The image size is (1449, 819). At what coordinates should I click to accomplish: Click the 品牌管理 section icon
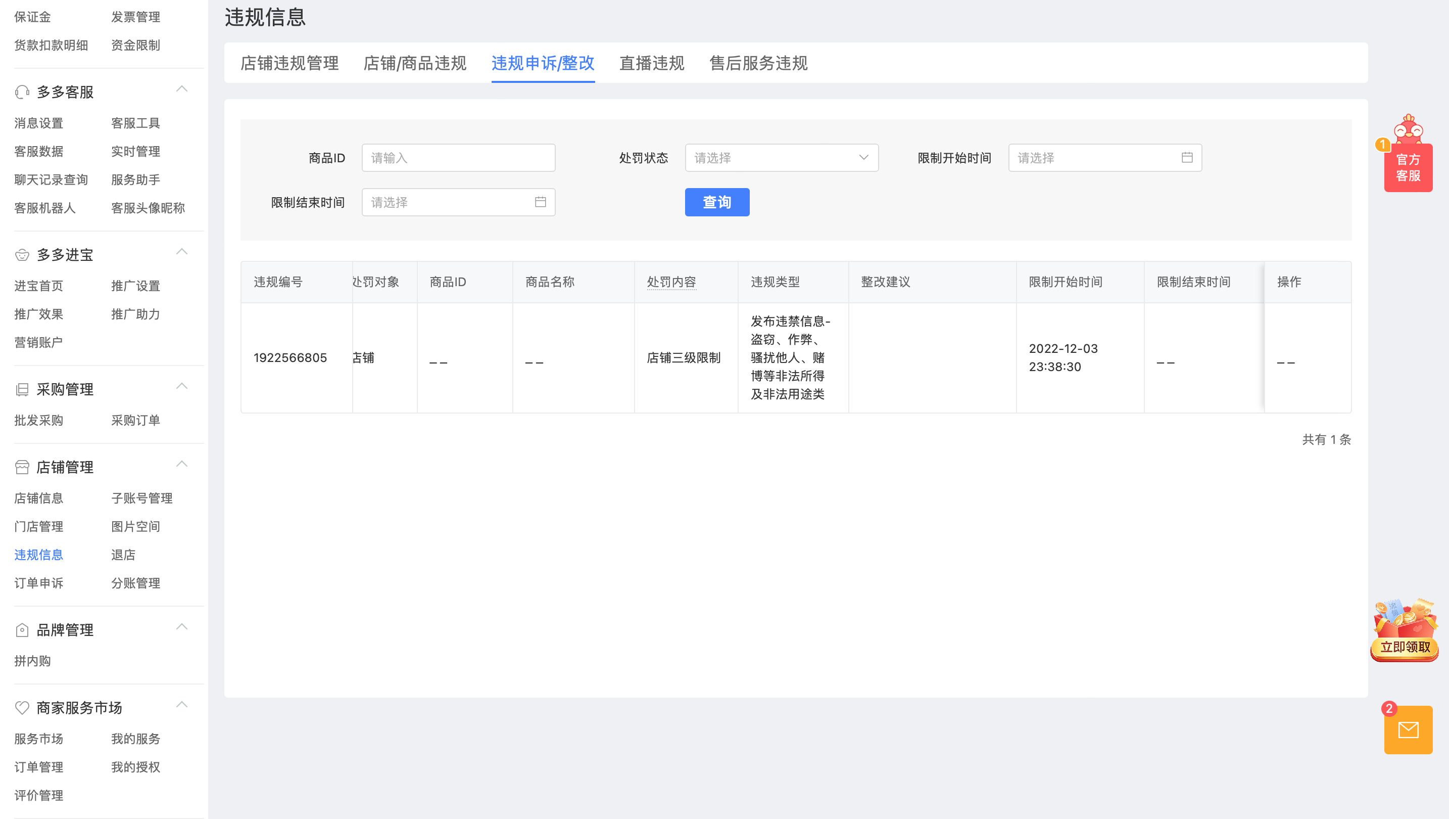pos(22,630)
